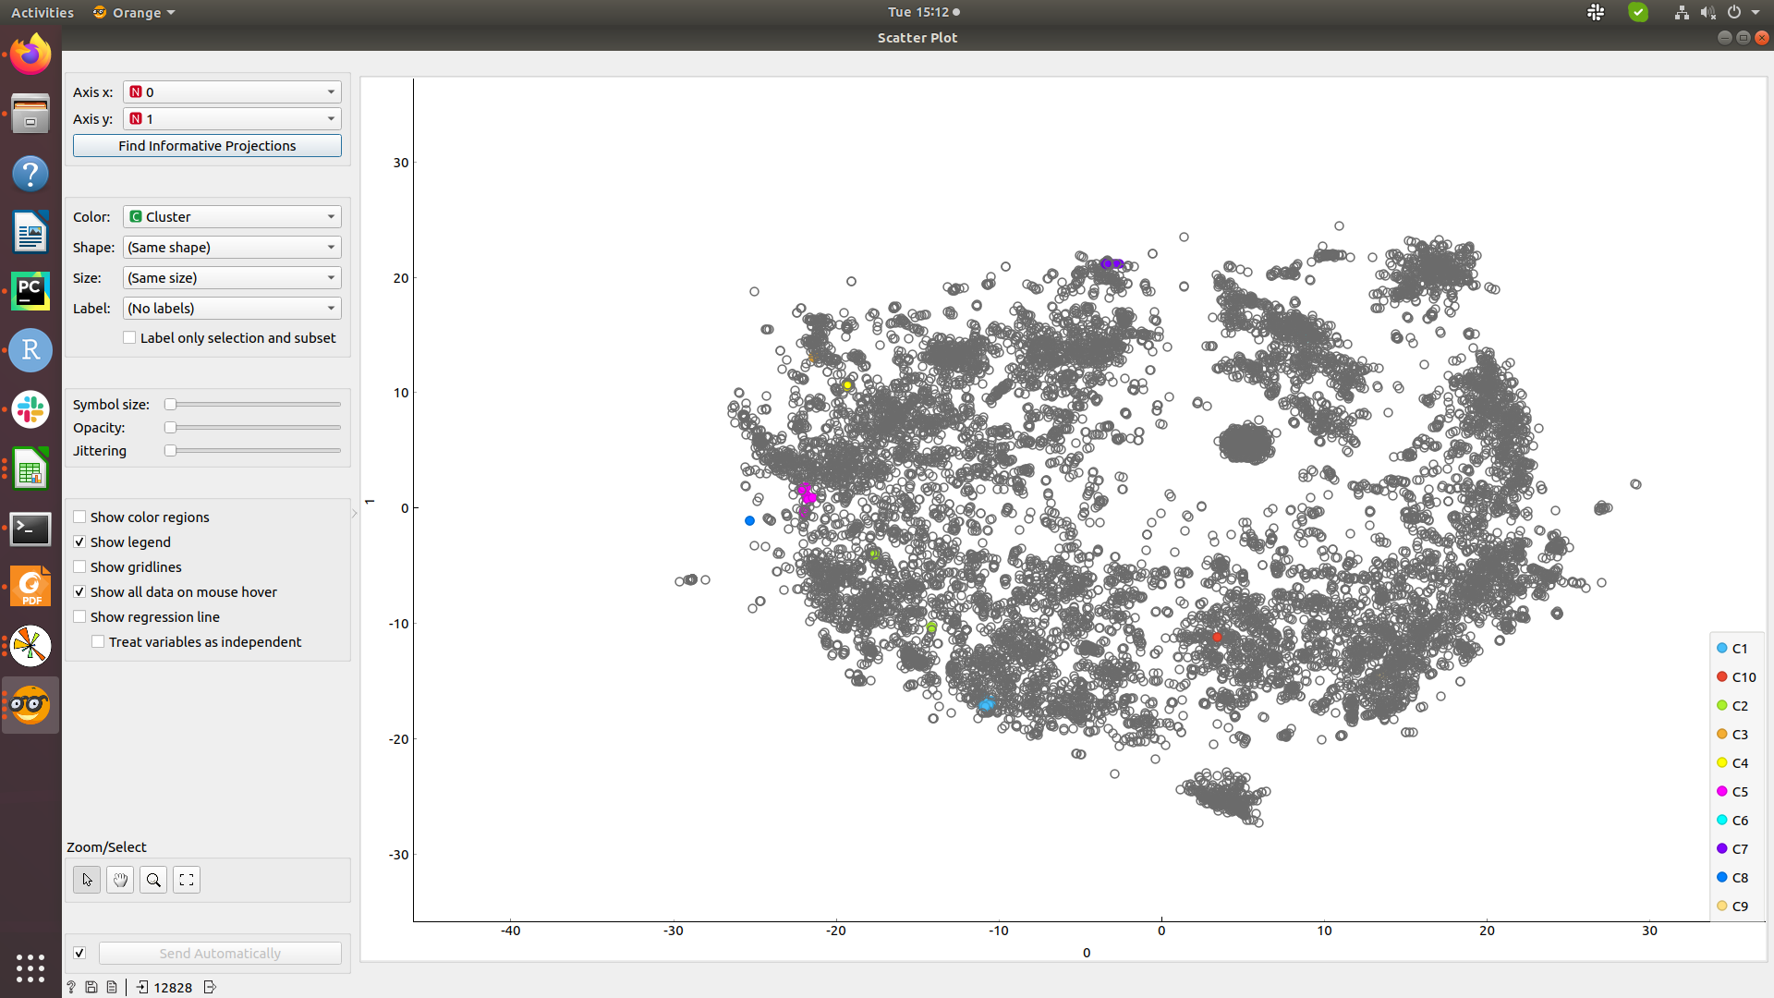Image resolution: width=1774 pixels, height=998 pixels.
Task: Enable Show color regions
Action: (x=79, y=517)
